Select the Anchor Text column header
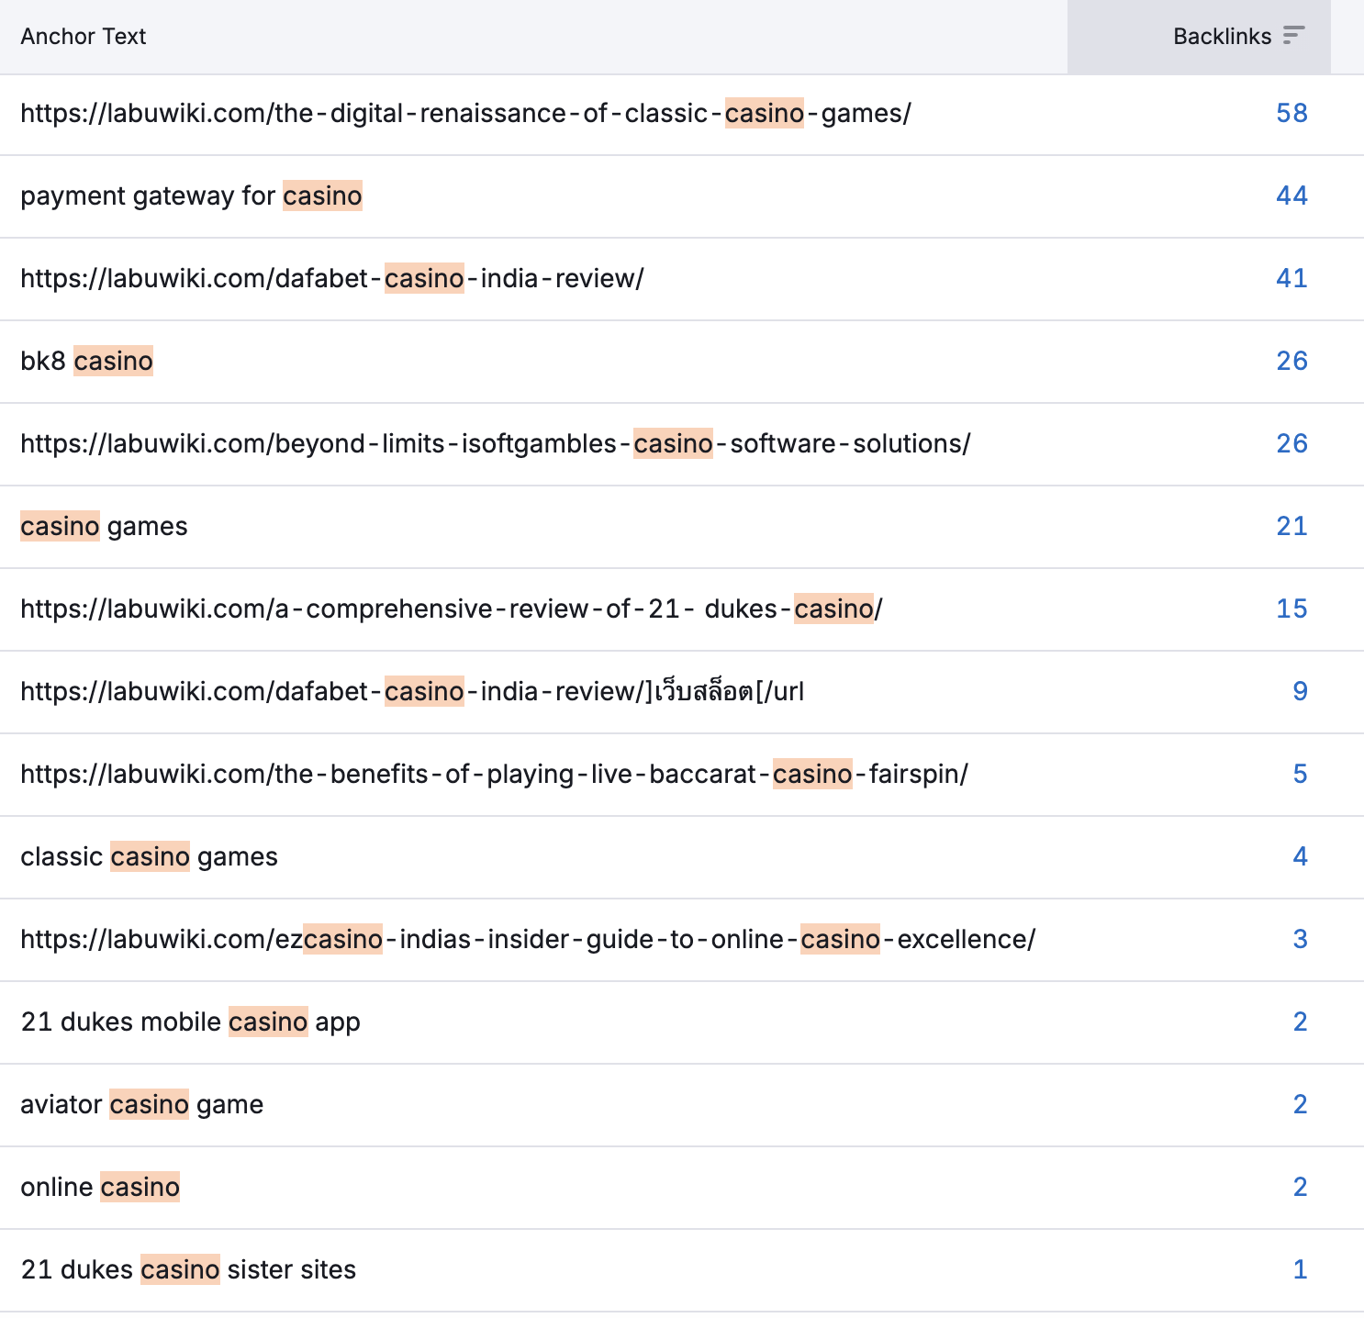This screenshot has height=1318, width=1364. coord(84,36)
